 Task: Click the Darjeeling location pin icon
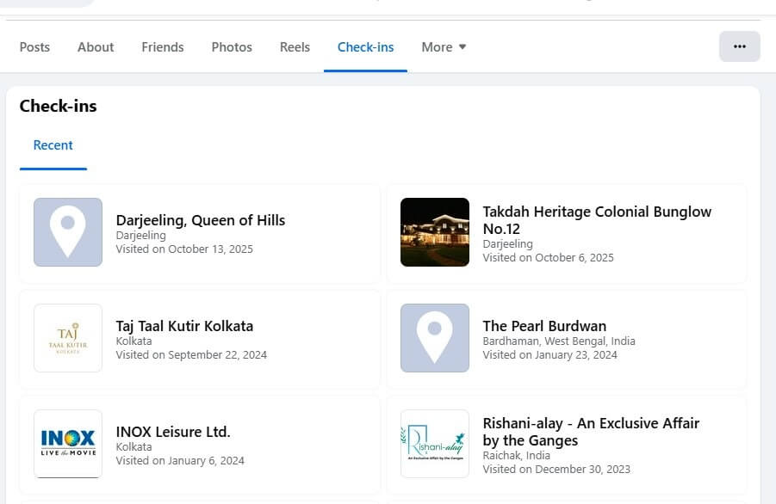67,232
